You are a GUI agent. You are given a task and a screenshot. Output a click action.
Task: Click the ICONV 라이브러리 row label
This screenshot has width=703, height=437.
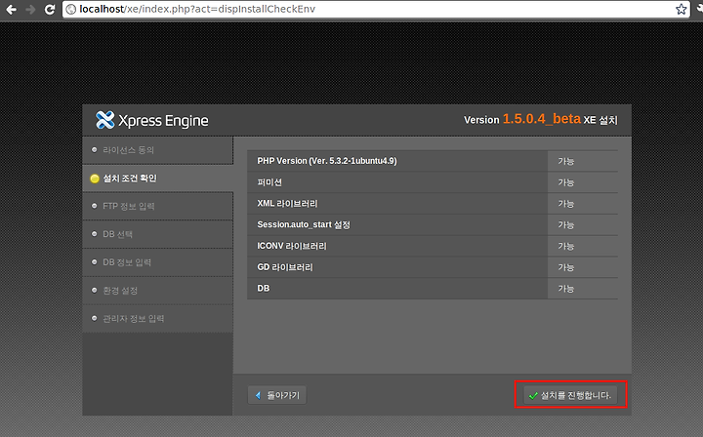(x=292, y=246)
